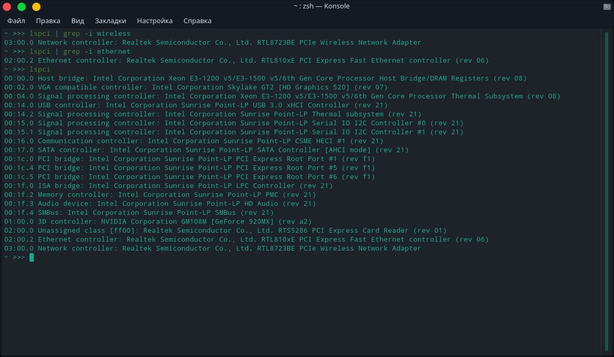
Task: Click the first RTL810xE Fast Ethernet line
Action: 246,60
